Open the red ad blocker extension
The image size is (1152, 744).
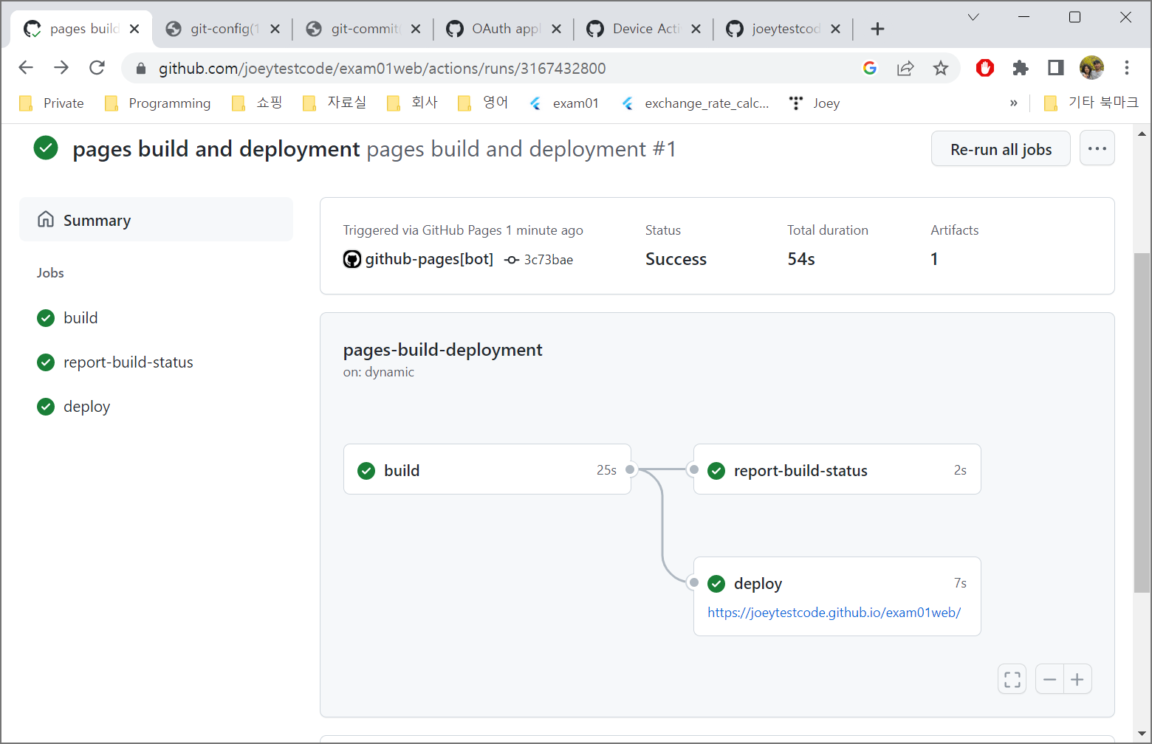(x=985, y=68)
